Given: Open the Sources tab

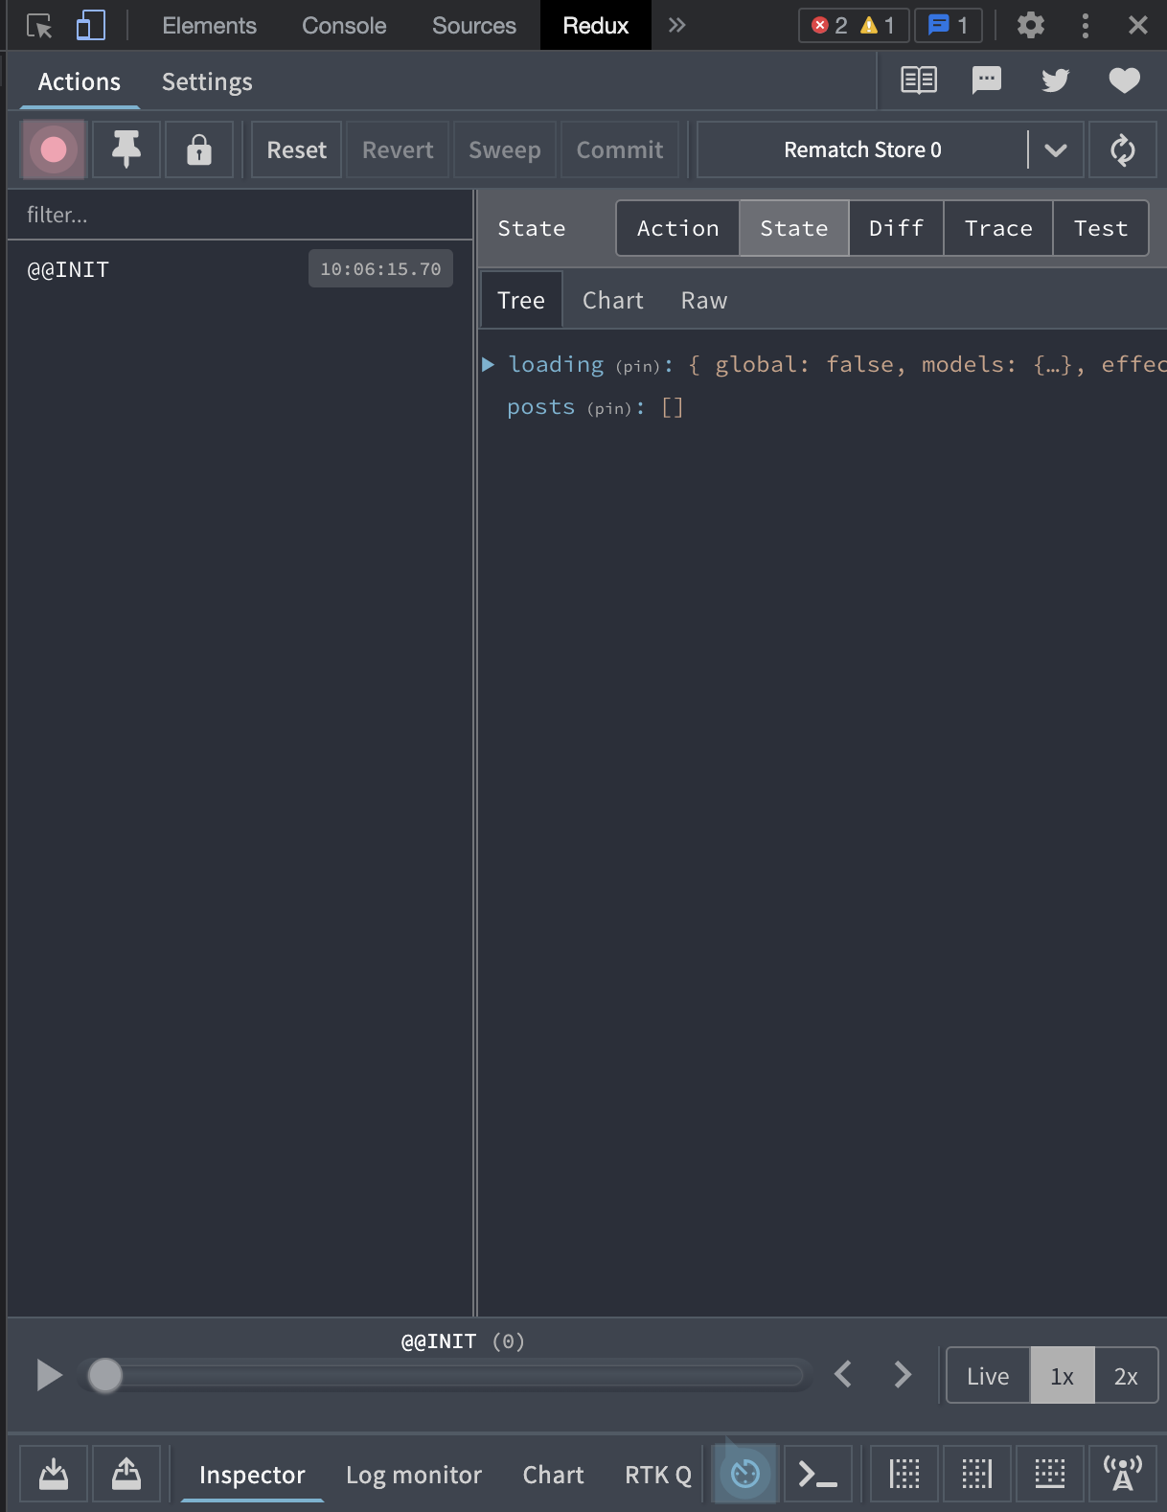Looking at the screenshot, I should 473,26.
